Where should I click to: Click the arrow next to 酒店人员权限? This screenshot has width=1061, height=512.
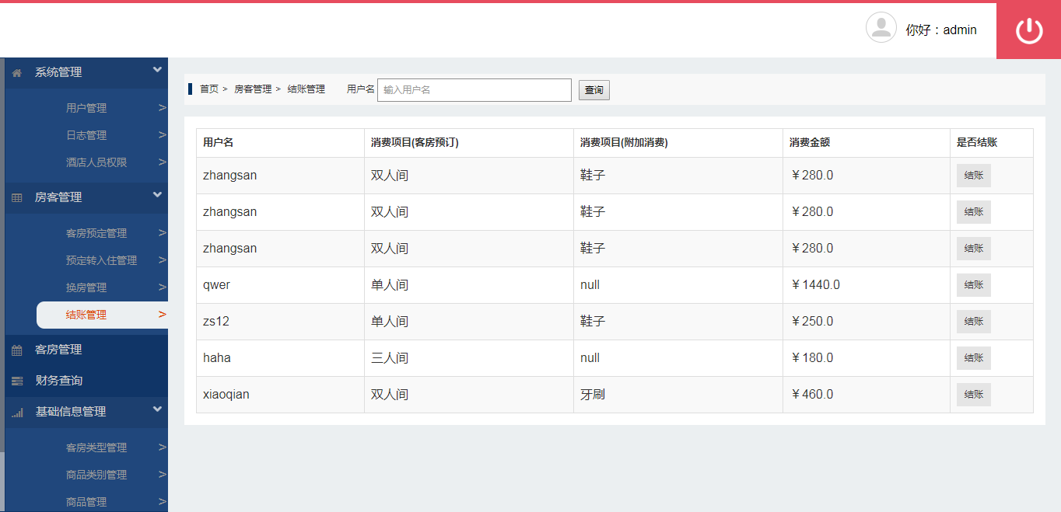tap(162, 162)
